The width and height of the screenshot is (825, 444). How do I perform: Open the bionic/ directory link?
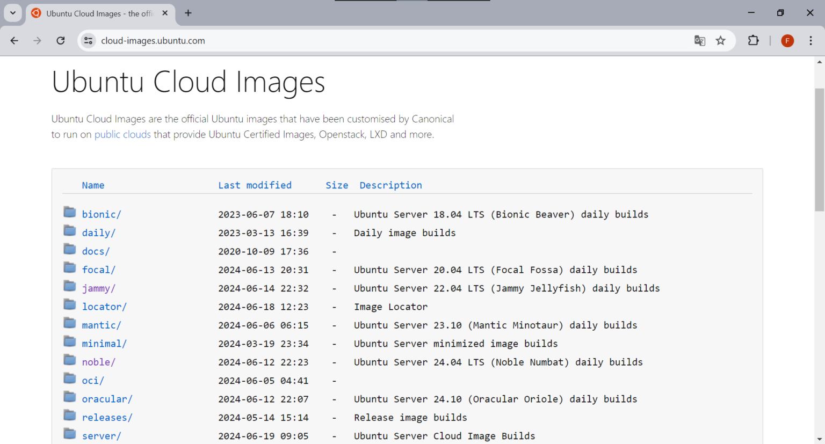click(102, 214)
